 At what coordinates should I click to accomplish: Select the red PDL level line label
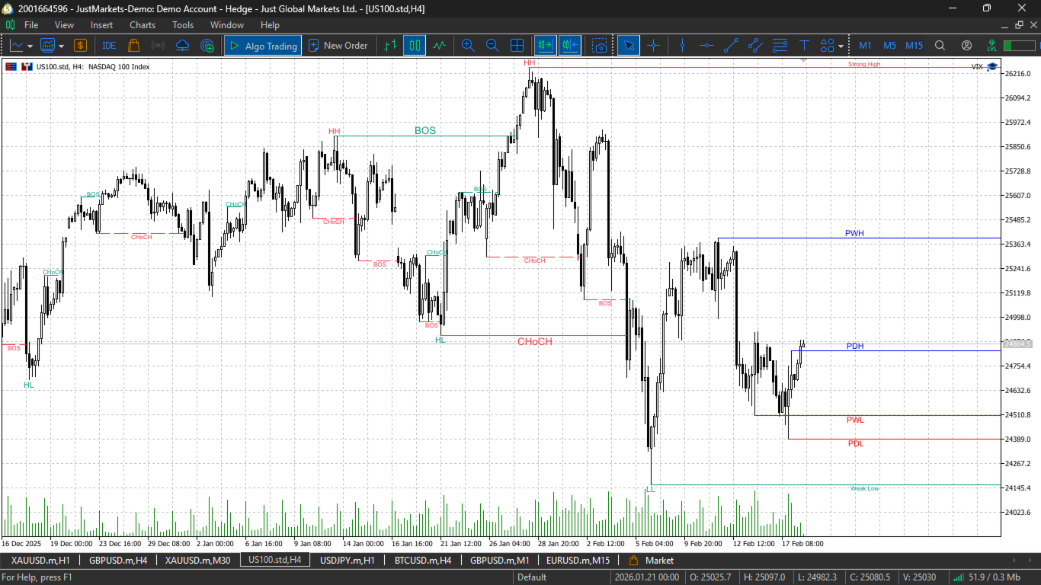point(856,443)
